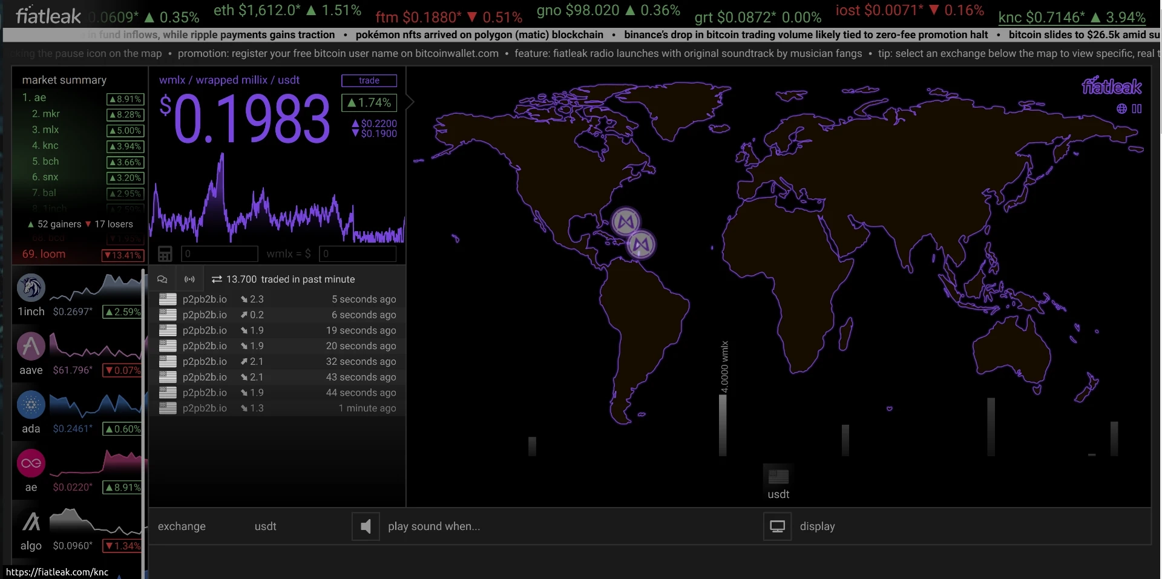This screenshot has width=1162, height=579.
Task: Click the wmlx amount input field
Action: coord(220,254)
